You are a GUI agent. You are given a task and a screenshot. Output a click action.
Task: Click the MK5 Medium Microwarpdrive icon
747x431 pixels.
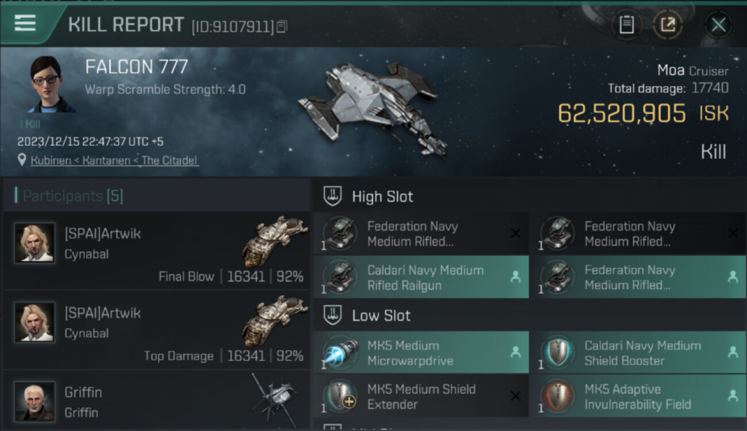tap(340, 353)
